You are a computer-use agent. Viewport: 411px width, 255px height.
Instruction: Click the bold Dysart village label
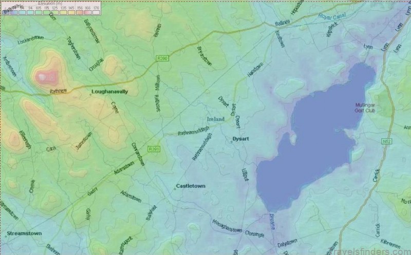(240, 139)
